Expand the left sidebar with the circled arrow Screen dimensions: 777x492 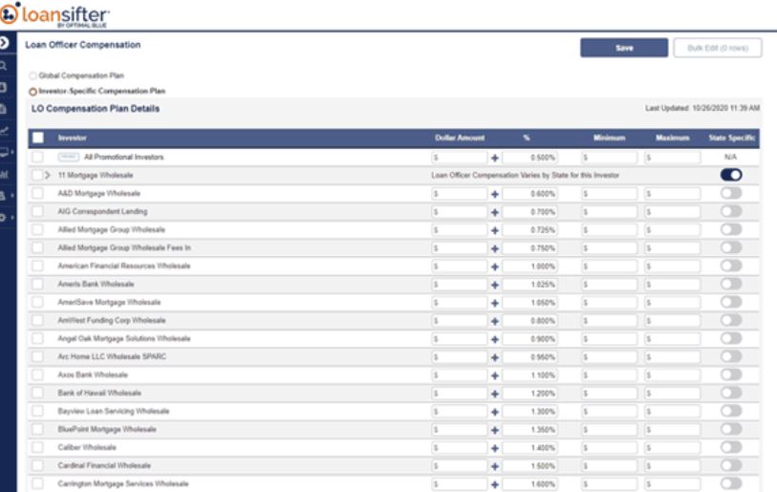point(4,43)
